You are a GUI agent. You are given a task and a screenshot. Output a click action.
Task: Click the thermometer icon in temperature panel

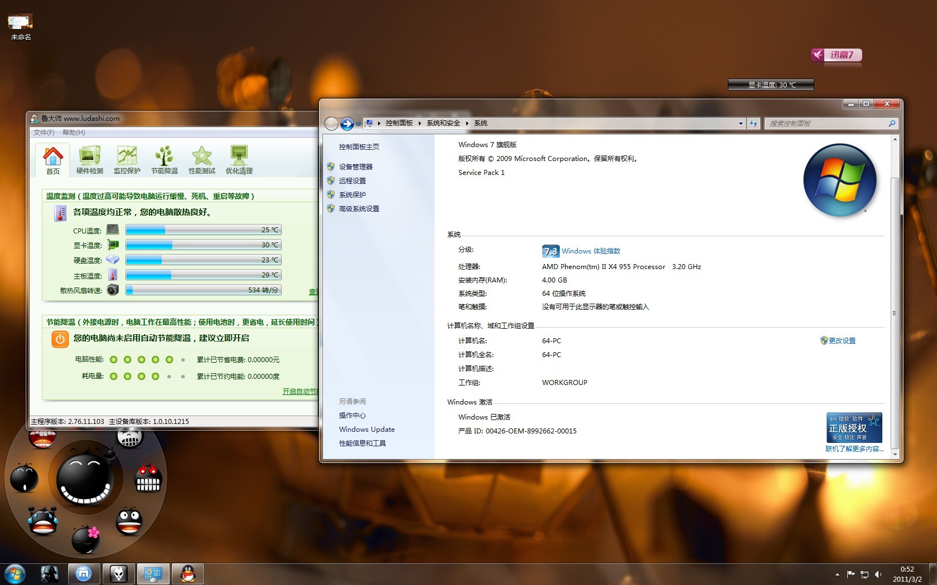(x=60, y=213)
